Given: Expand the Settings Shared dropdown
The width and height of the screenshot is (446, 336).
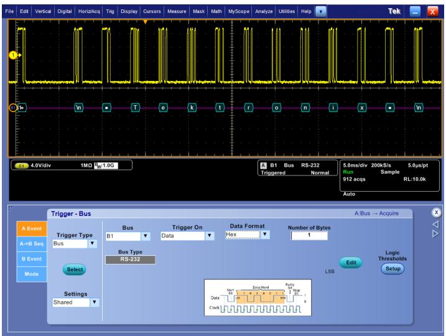Looking at the screenshot, I should click(x=95, y=302).
